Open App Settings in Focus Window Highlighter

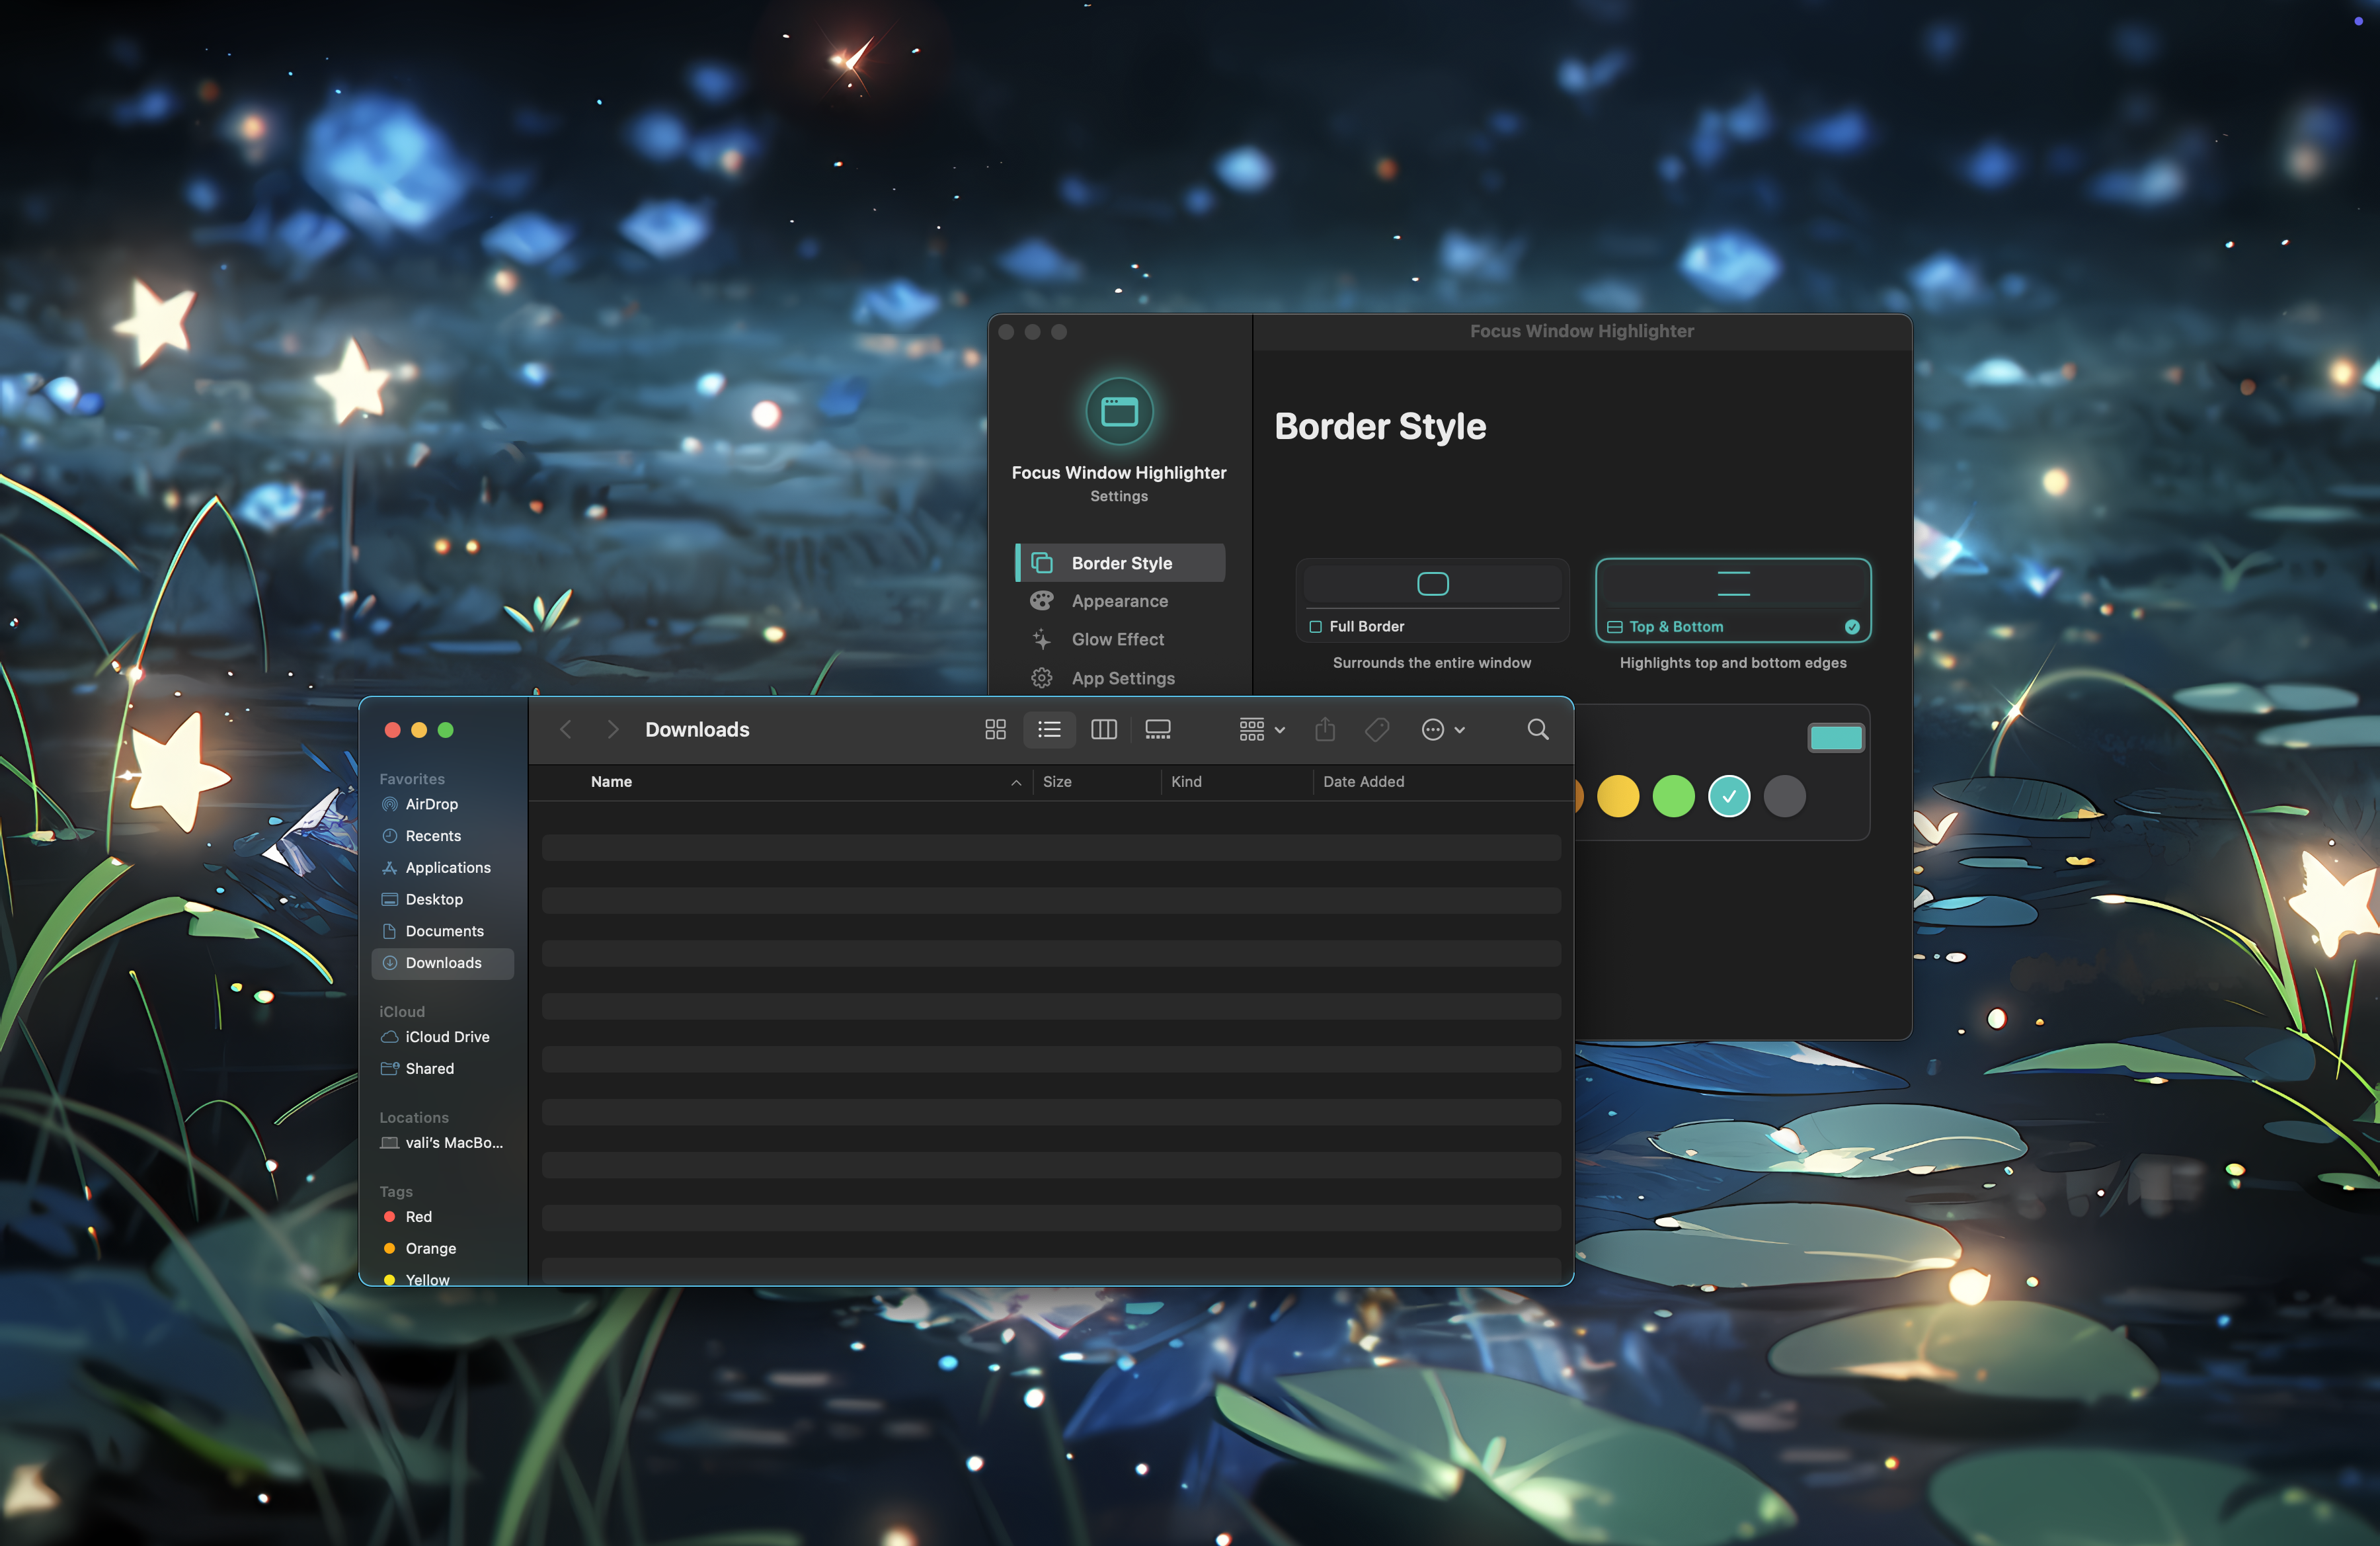click(x=1122, y=677)
